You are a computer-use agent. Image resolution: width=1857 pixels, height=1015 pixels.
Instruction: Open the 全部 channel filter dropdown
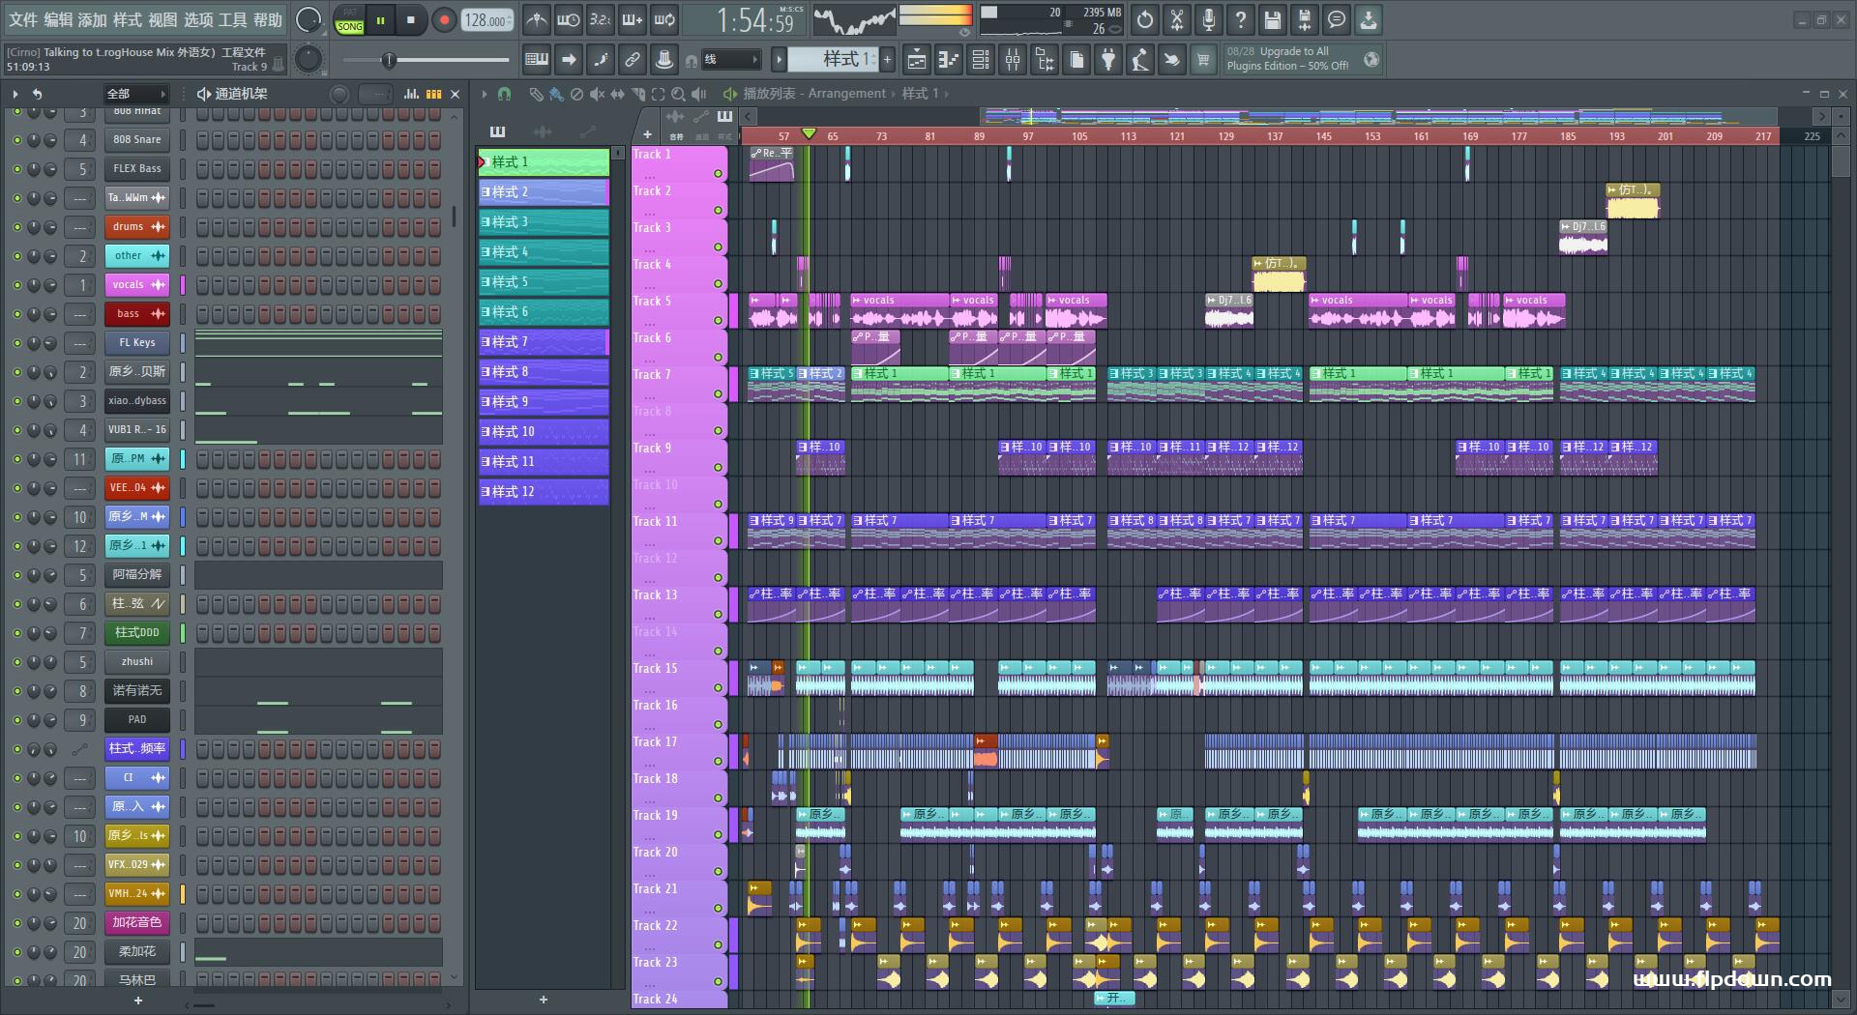[135, 94]
